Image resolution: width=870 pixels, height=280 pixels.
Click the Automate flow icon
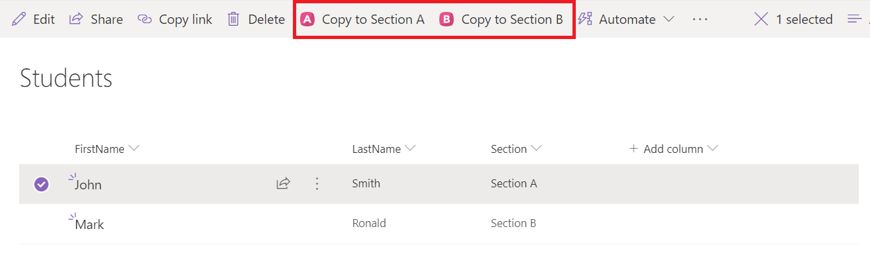[585, 19]
